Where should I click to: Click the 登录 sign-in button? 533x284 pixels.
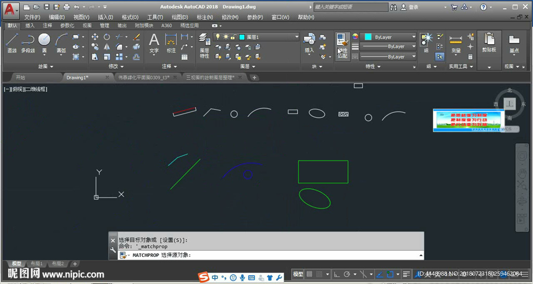(409, 7)
